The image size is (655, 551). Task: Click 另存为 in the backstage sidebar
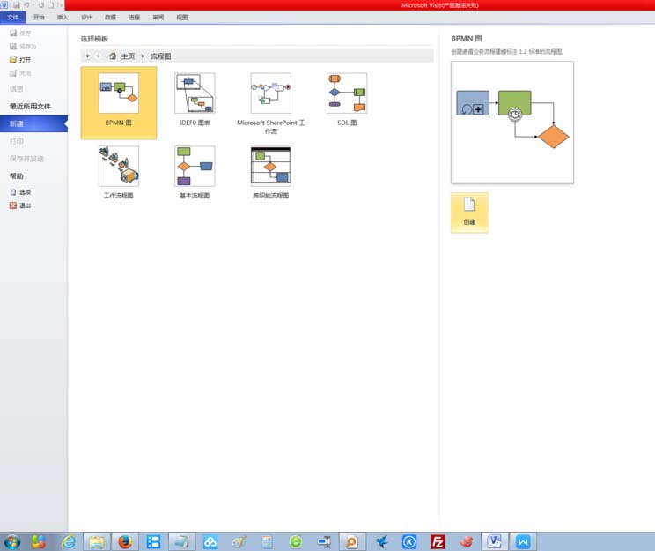pos(23,47)
